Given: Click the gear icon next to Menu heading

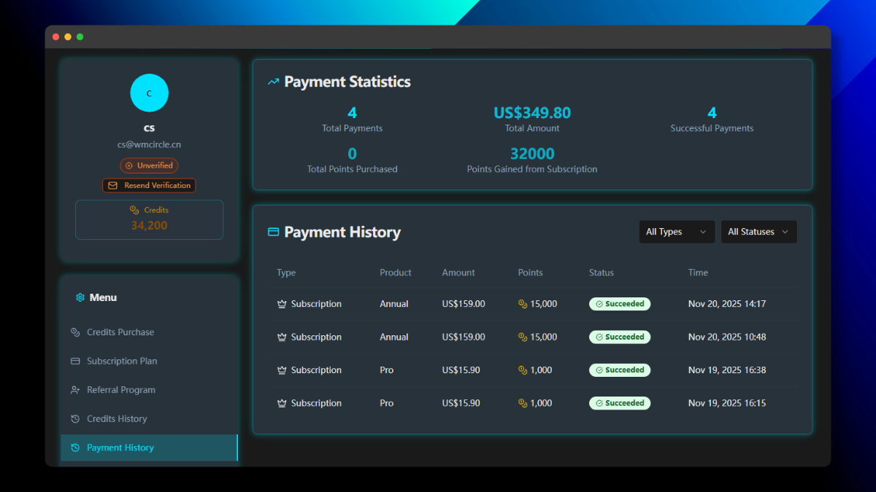Looking at the screenshot, I should (x=80, y=297).
